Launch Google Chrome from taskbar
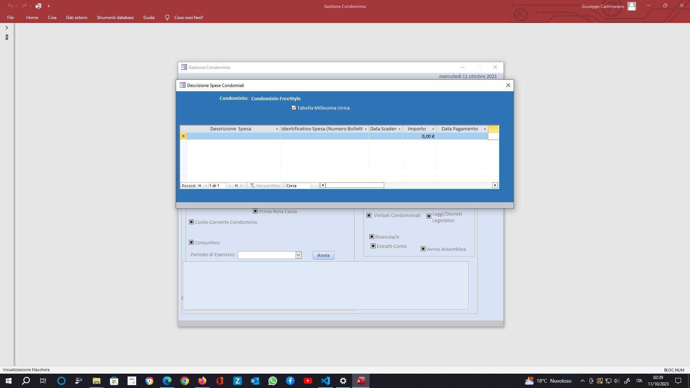Screen dimensions: 690x388 coord(185,381)
